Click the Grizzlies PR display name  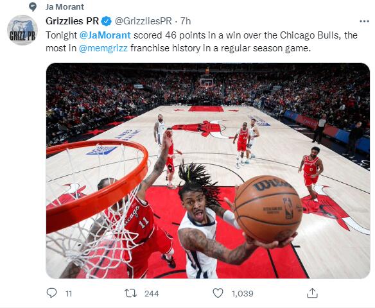click(x=72, y=21)
